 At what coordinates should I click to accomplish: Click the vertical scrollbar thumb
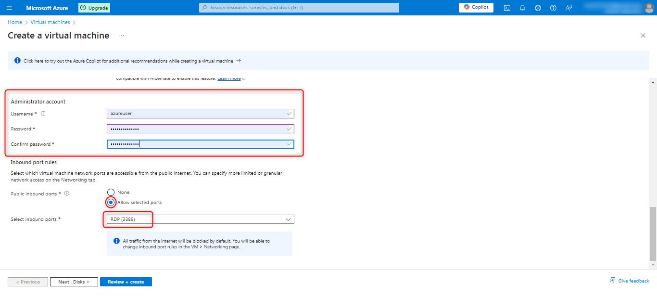click(x=653, y=233)
